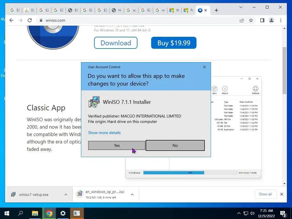This screenshot has width=292, height=219.
Task: Bookmark this page with the star icon
Action: tap(251, 20)
